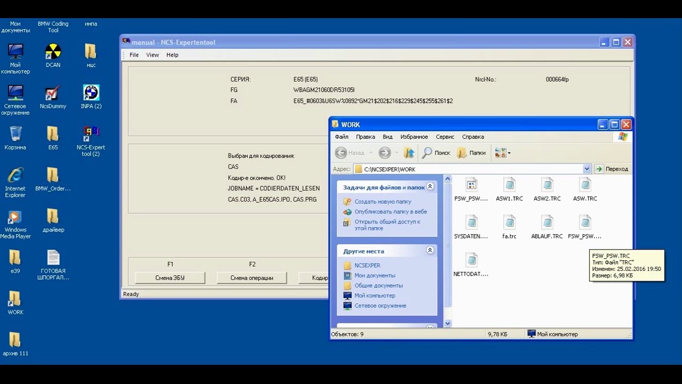The width and height of the screenshot is (682, 384).
Task: Open Сервис menu in WORK window
Action: click(x=445, y=137)
